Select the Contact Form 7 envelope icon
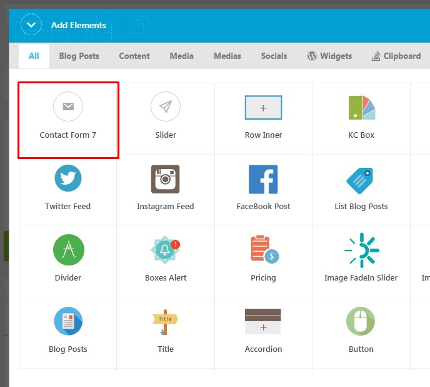 point(68,107)
